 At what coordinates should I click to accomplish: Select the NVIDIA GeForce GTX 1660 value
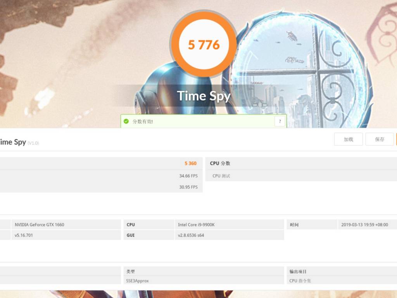(39, 225)
